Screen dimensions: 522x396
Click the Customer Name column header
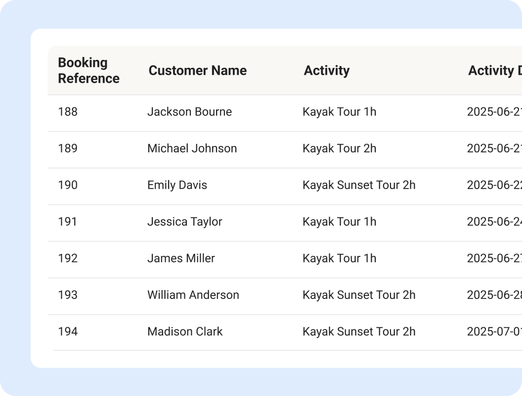[198, 70]
